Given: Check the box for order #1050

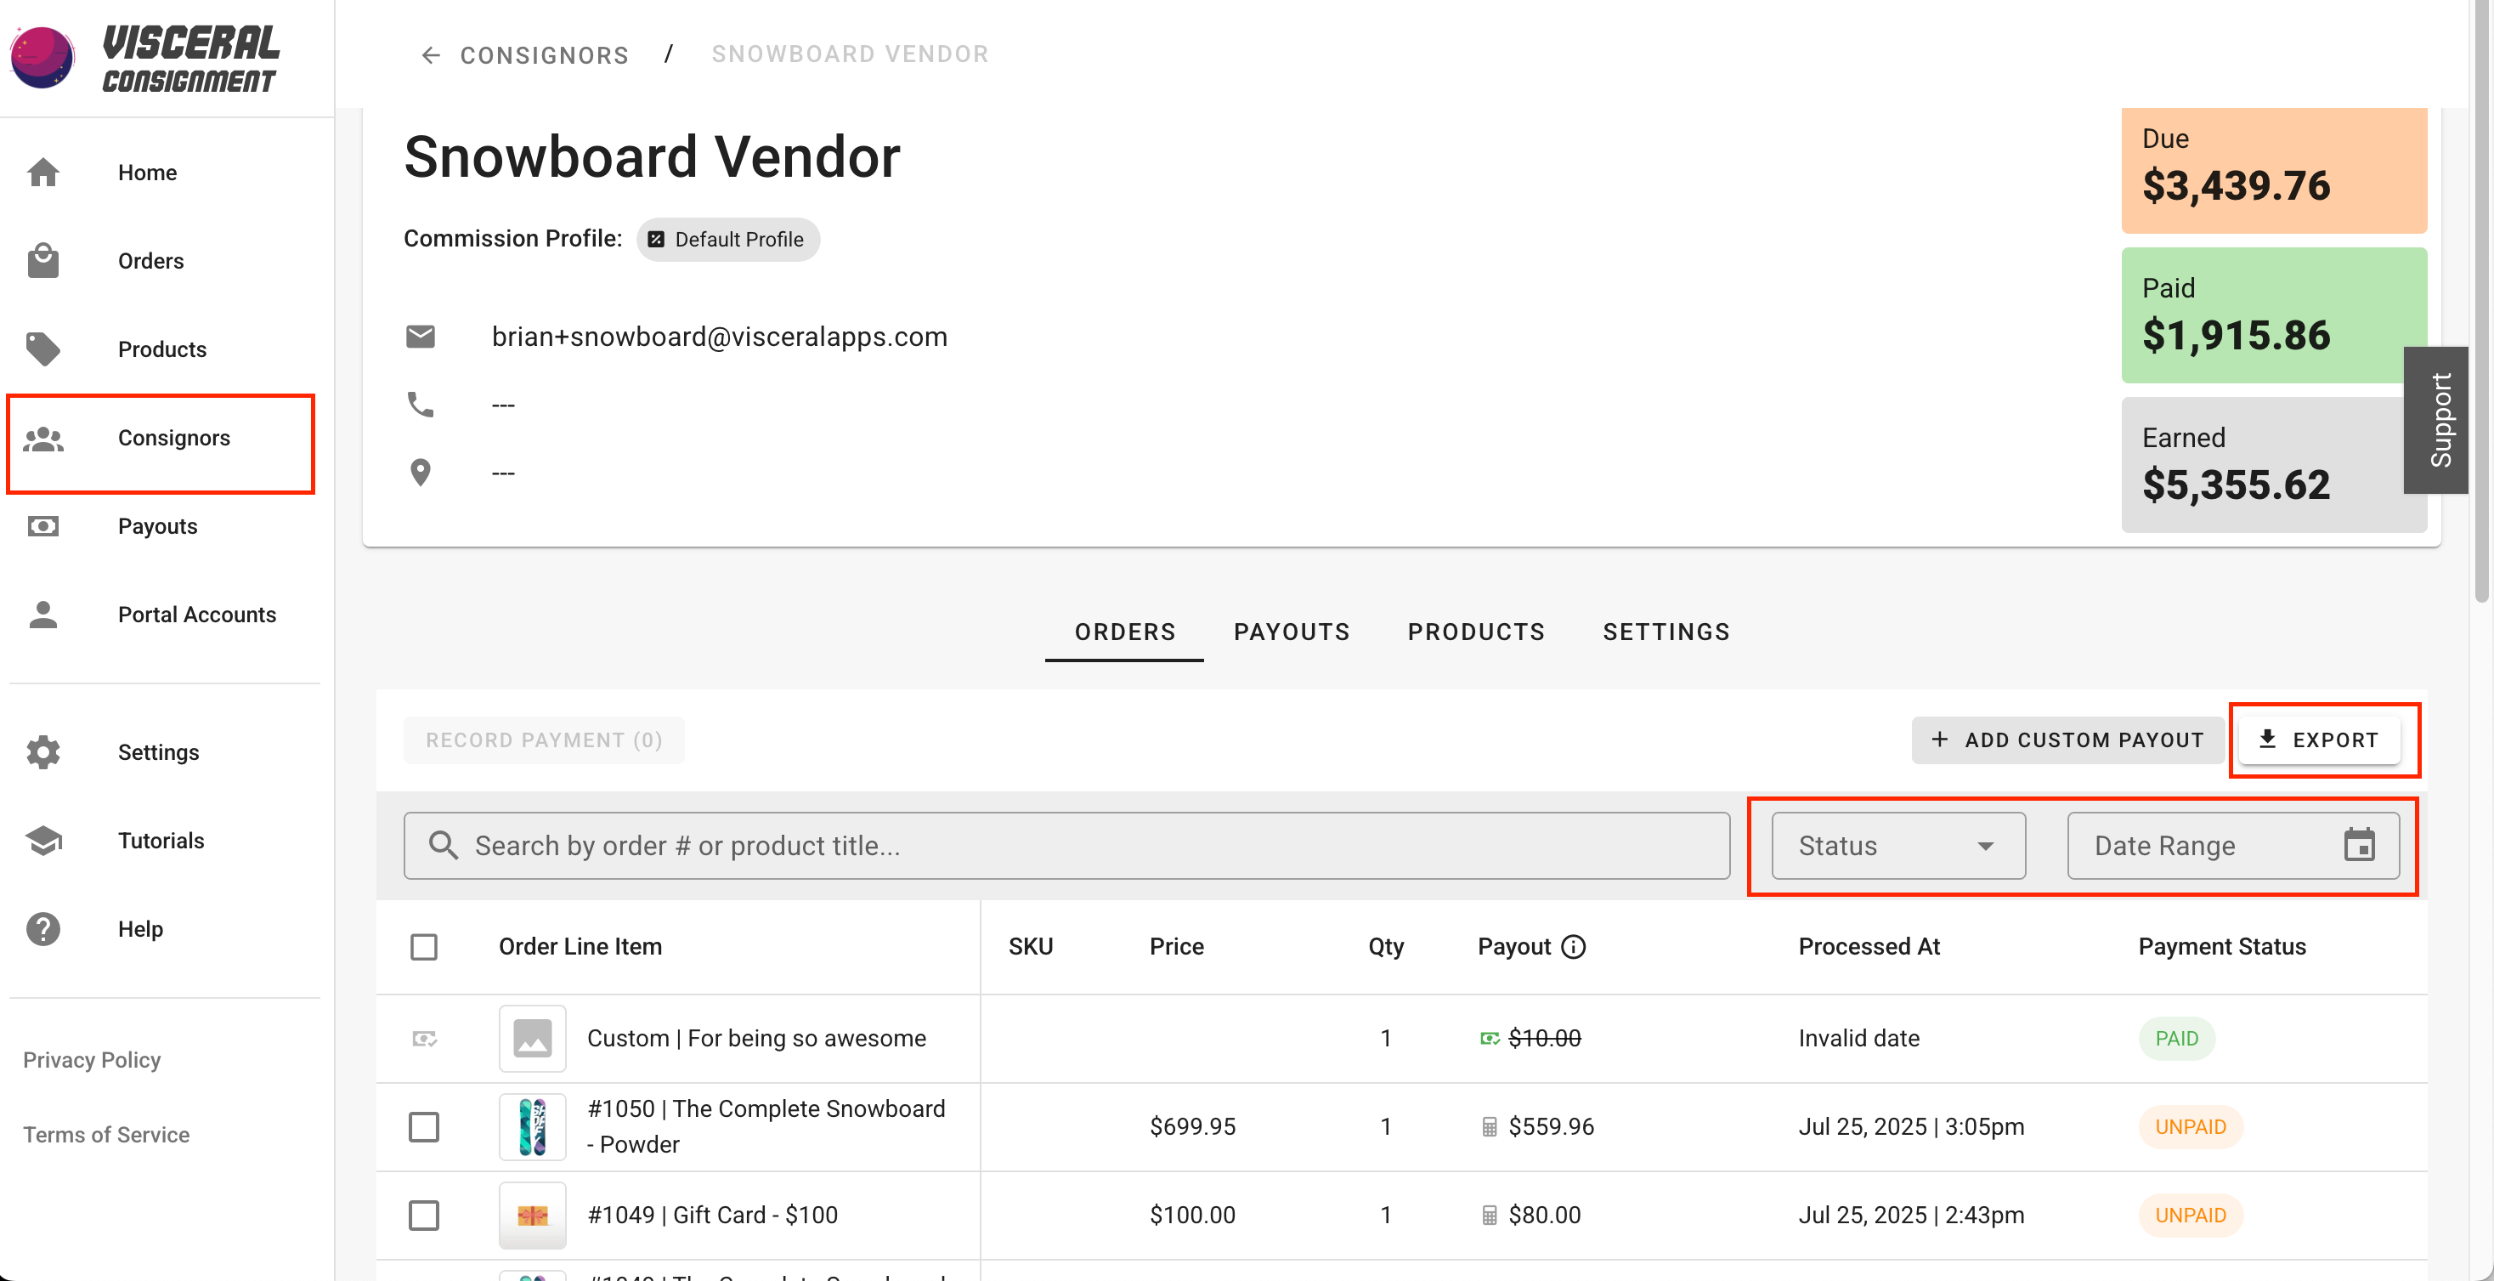Looking at the screenshot, I should pos(424,1126).
